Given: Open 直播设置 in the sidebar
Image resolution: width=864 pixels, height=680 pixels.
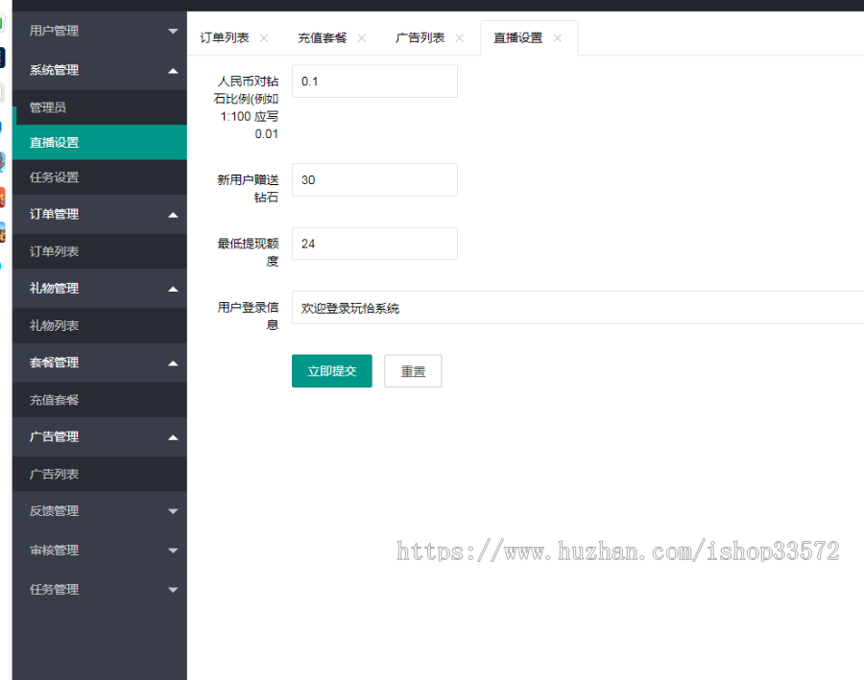Looking at the screenshot, I should 100,143.
